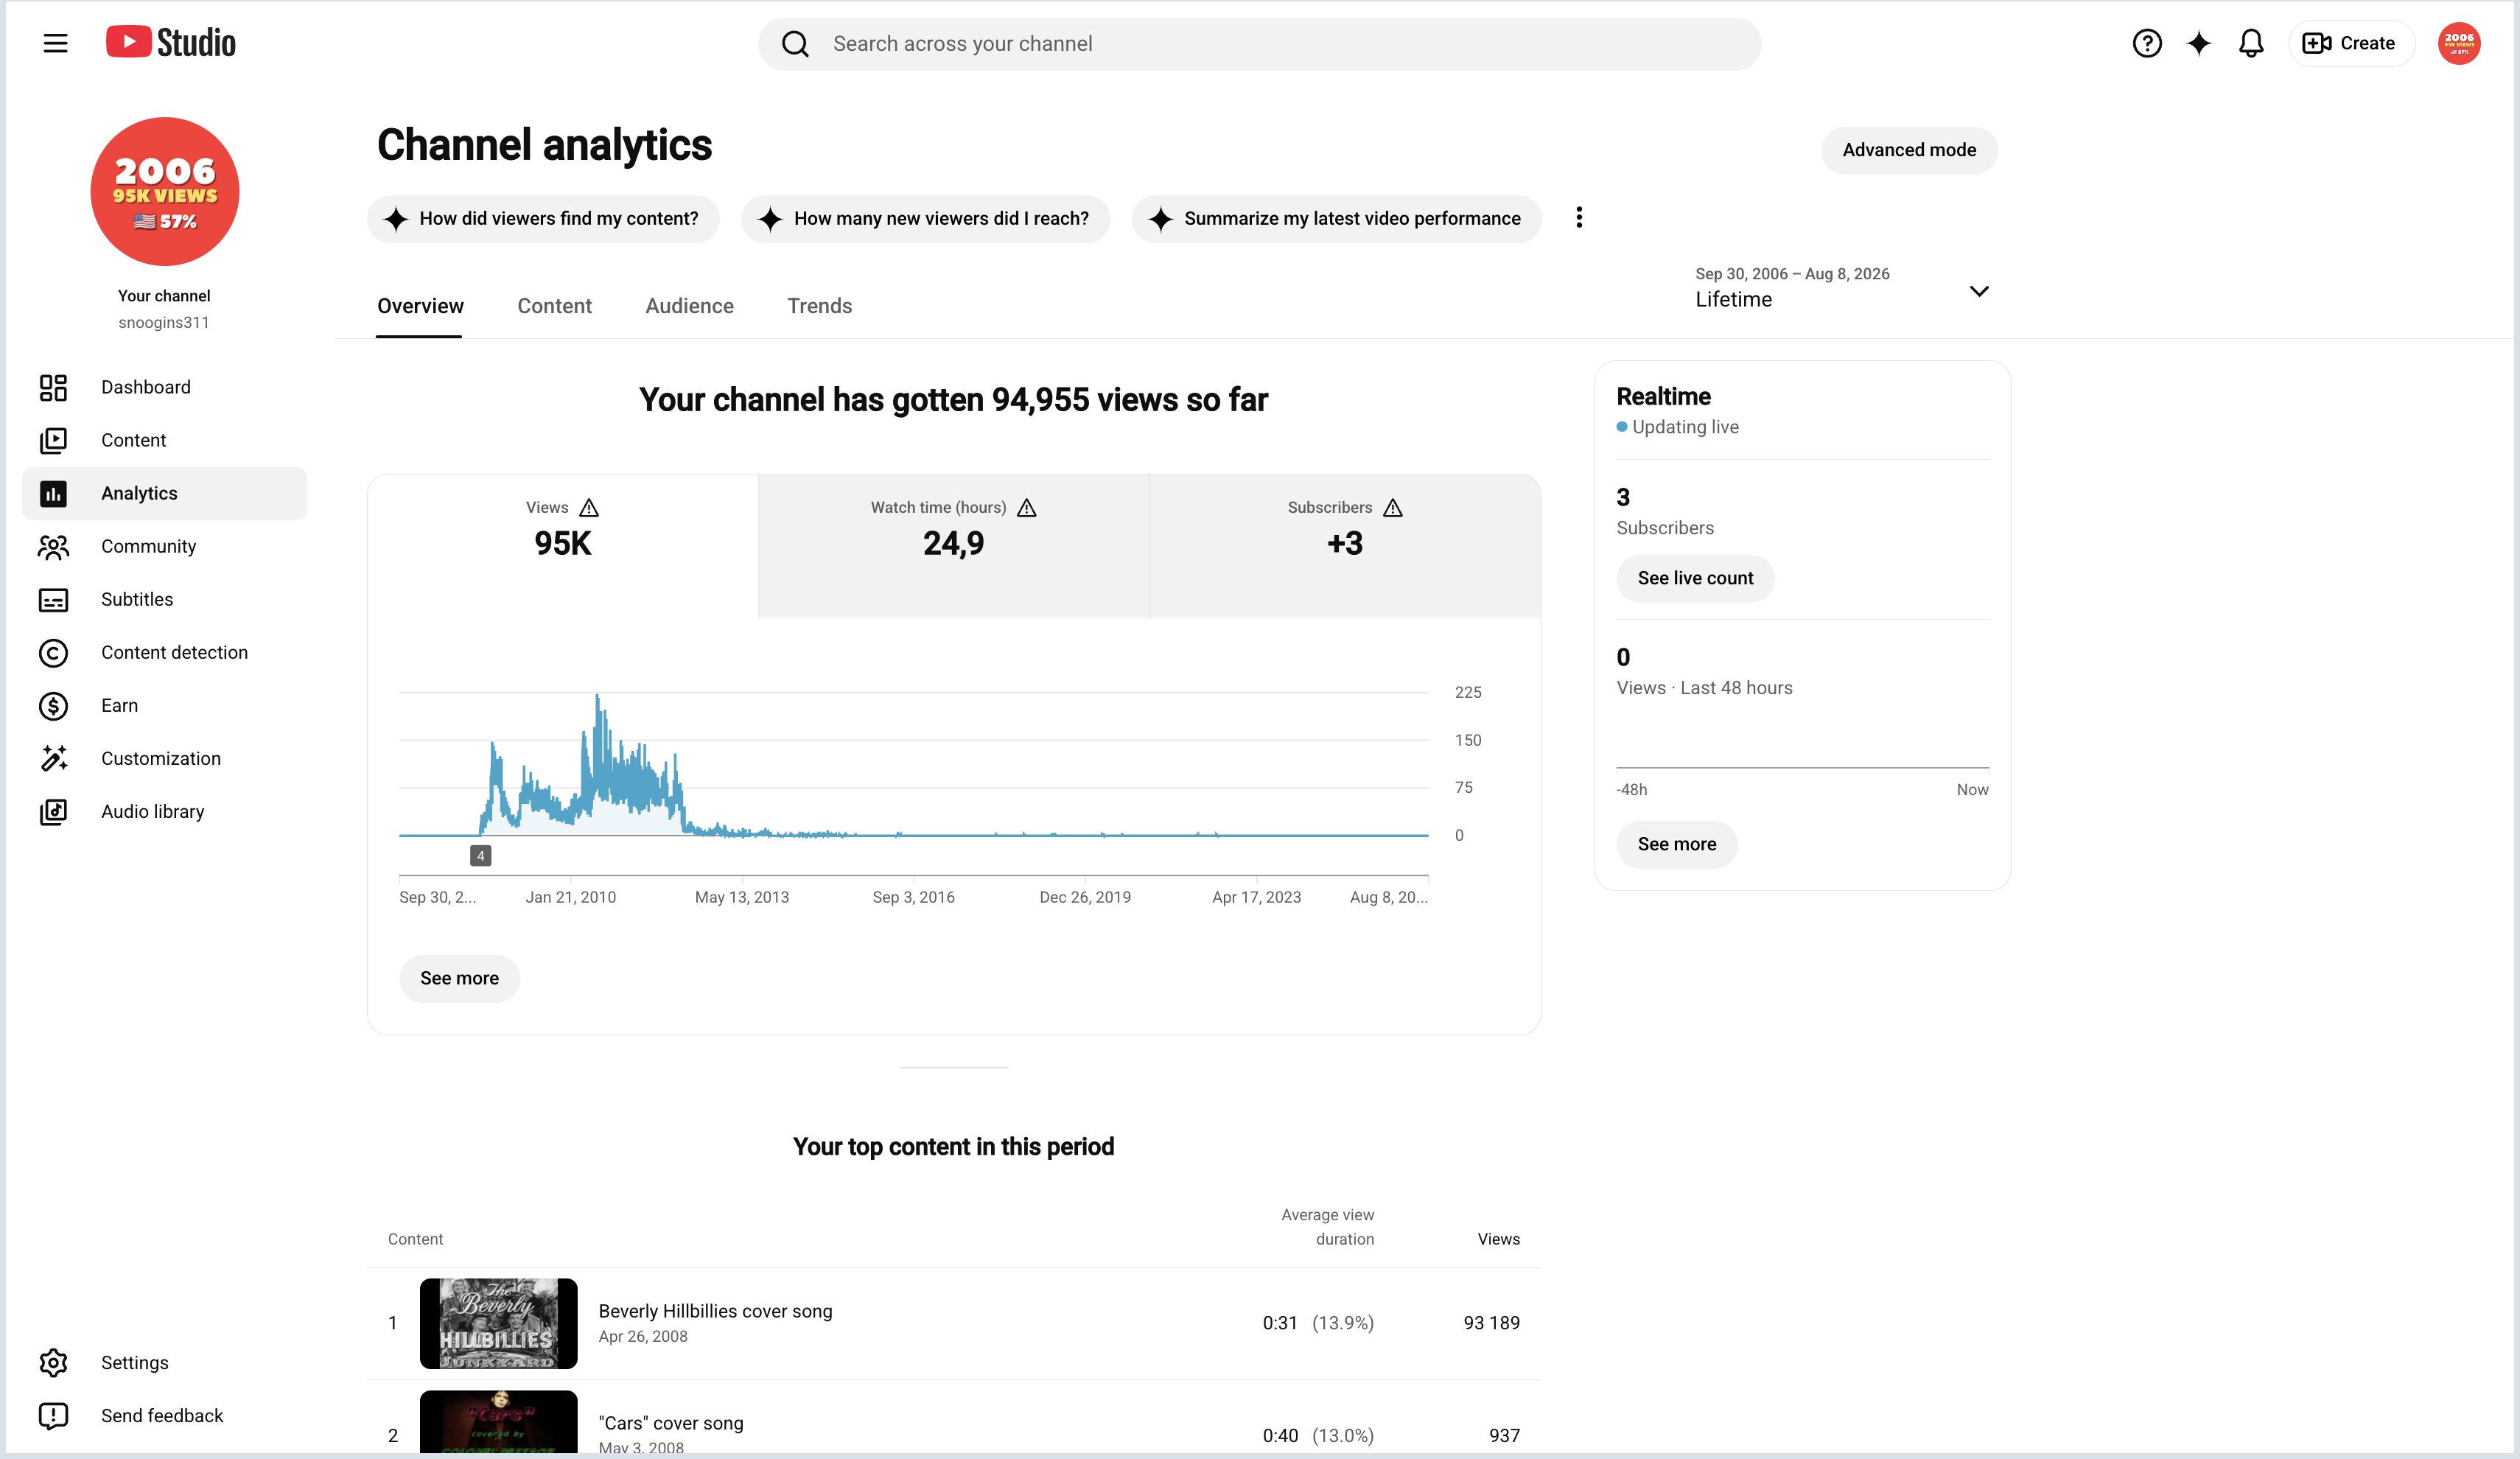Click the Advanced mode button

pos(1908,150)
